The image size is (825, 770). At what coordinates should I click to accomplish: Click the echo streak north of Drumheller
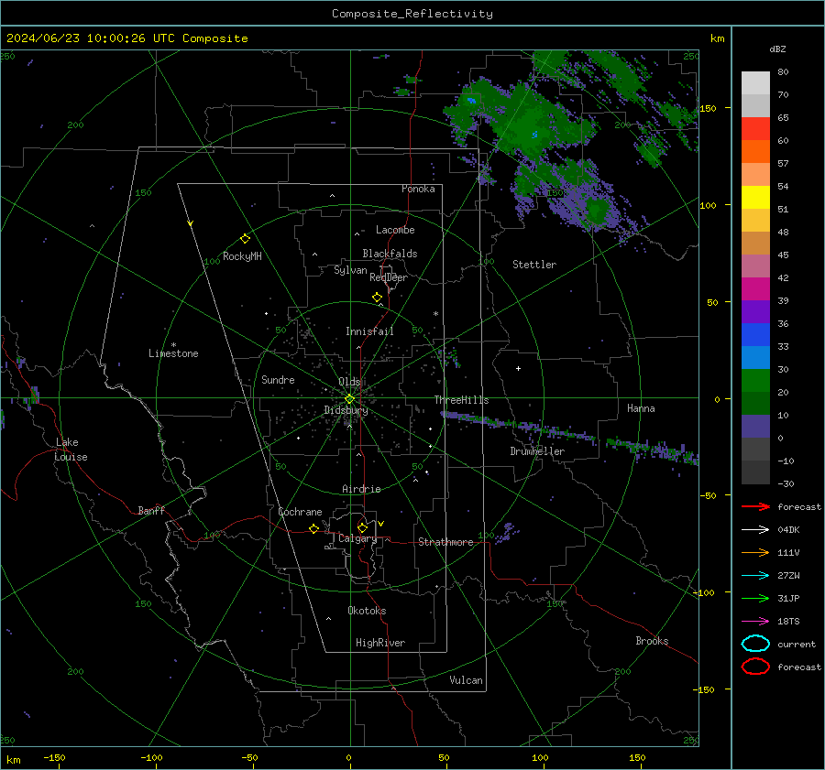click(518, 425)
